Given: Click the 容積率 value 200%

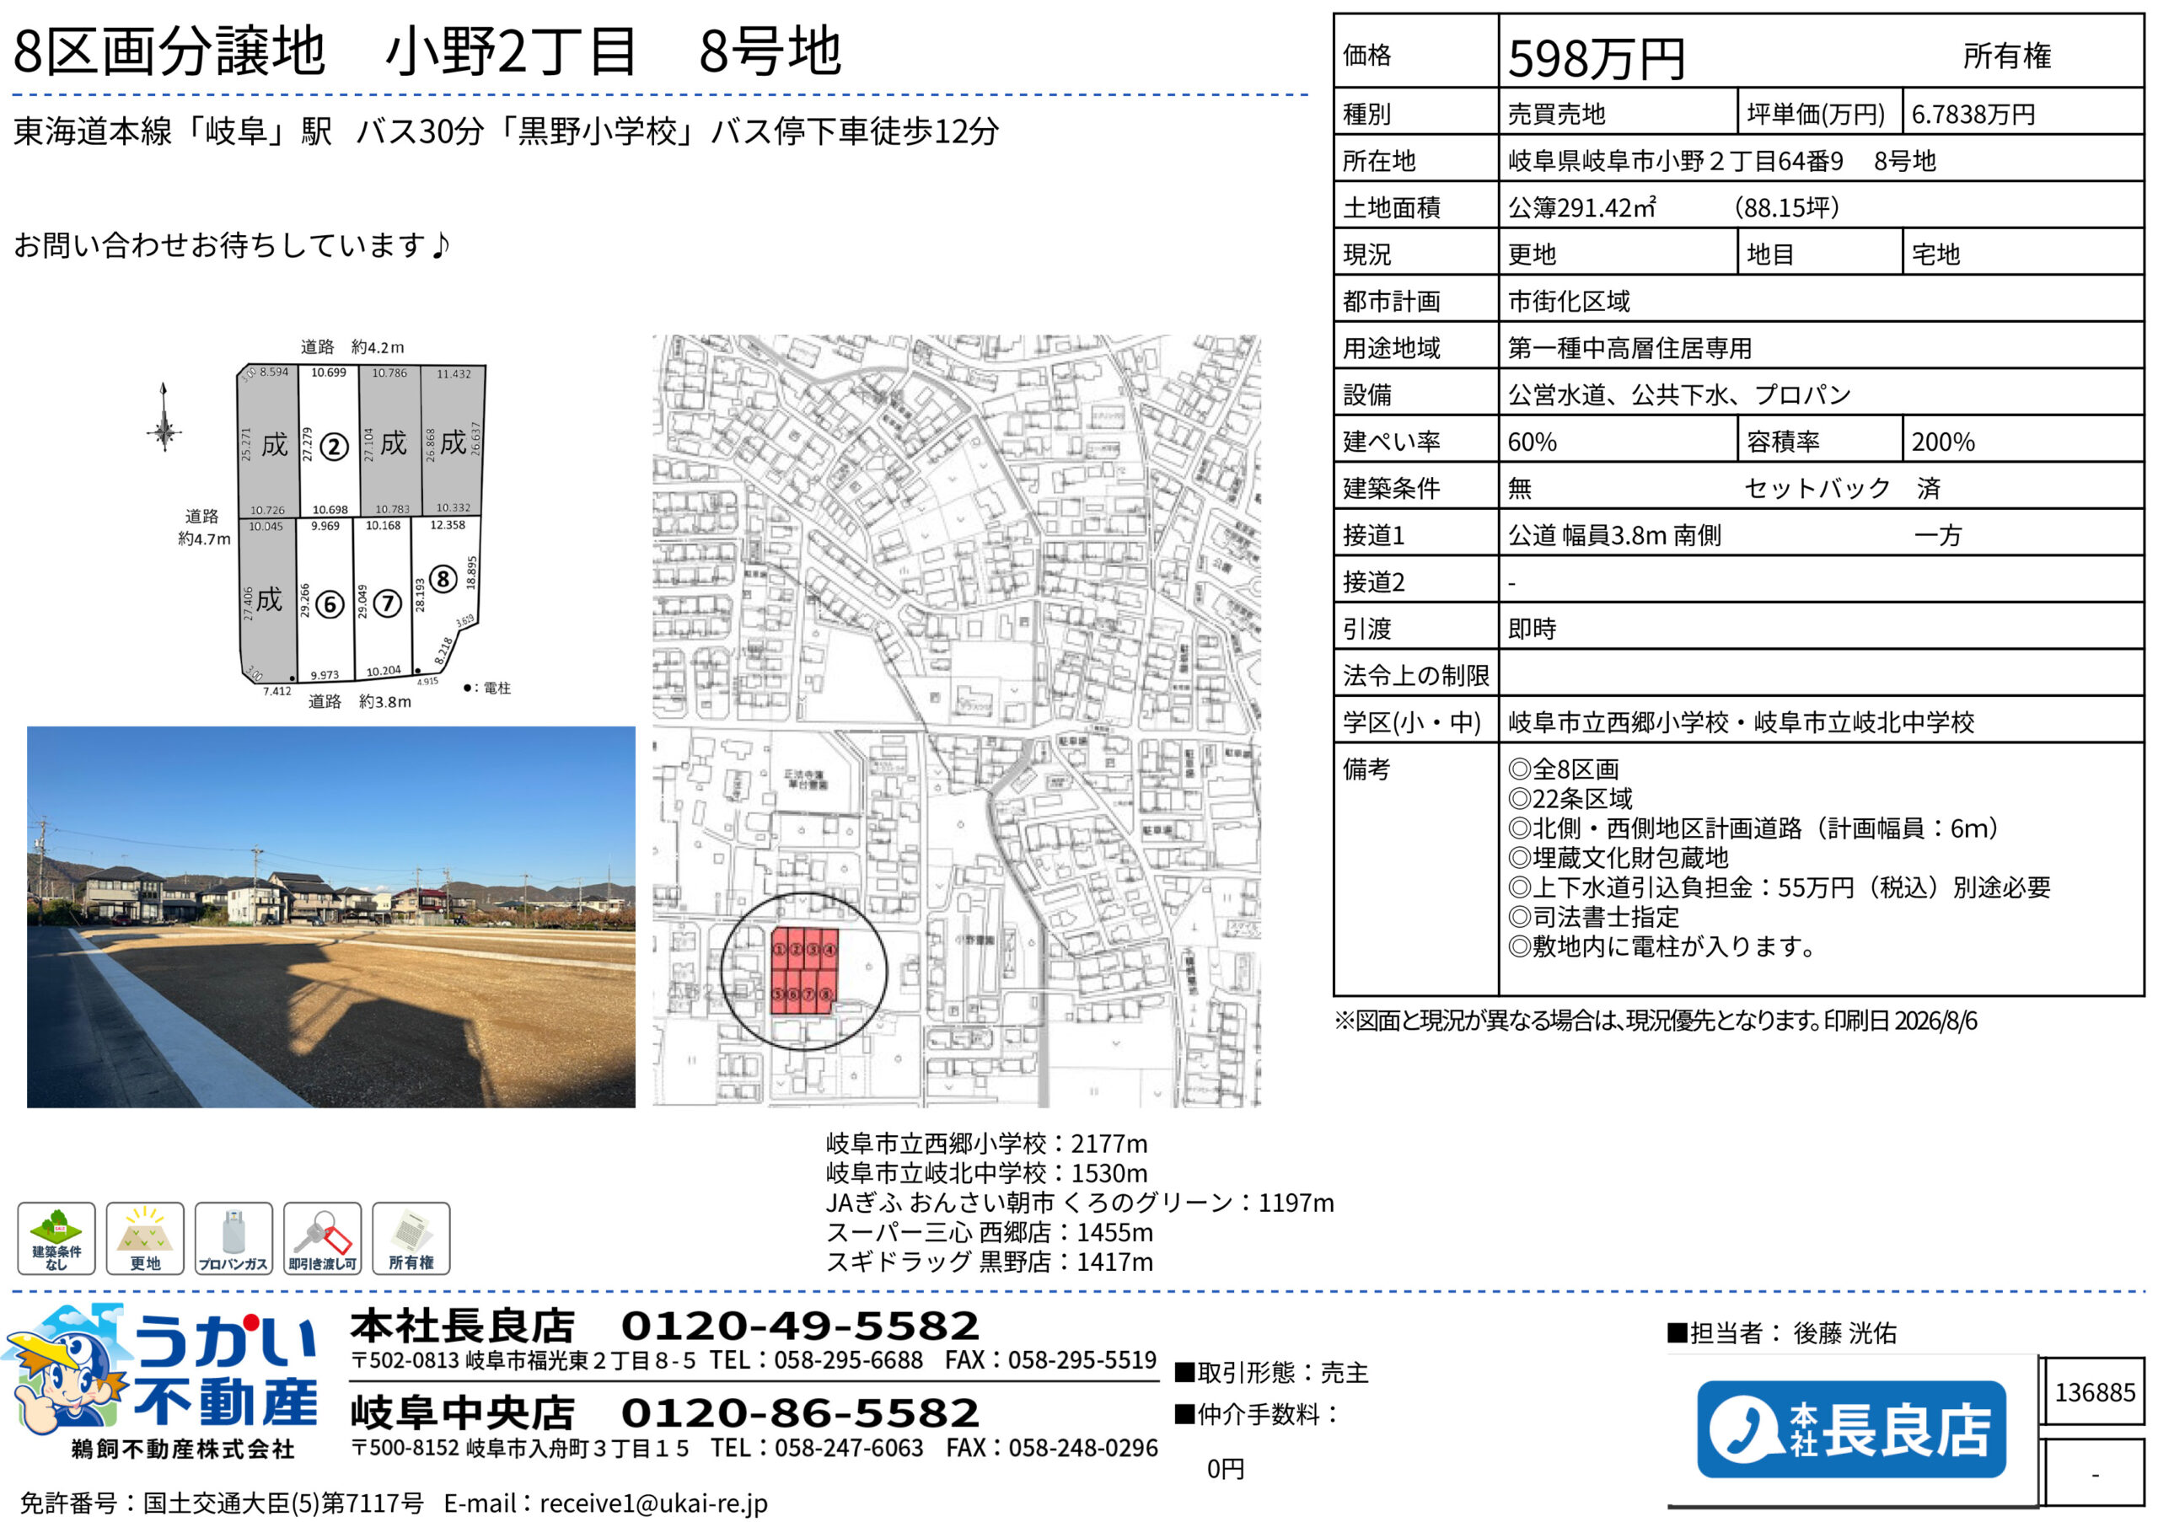Looking at the screenshot, I should pyautogui.click(x=1943, y=442).
